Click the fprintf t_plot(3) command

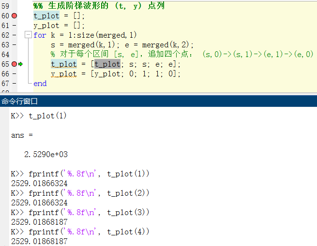89,213
